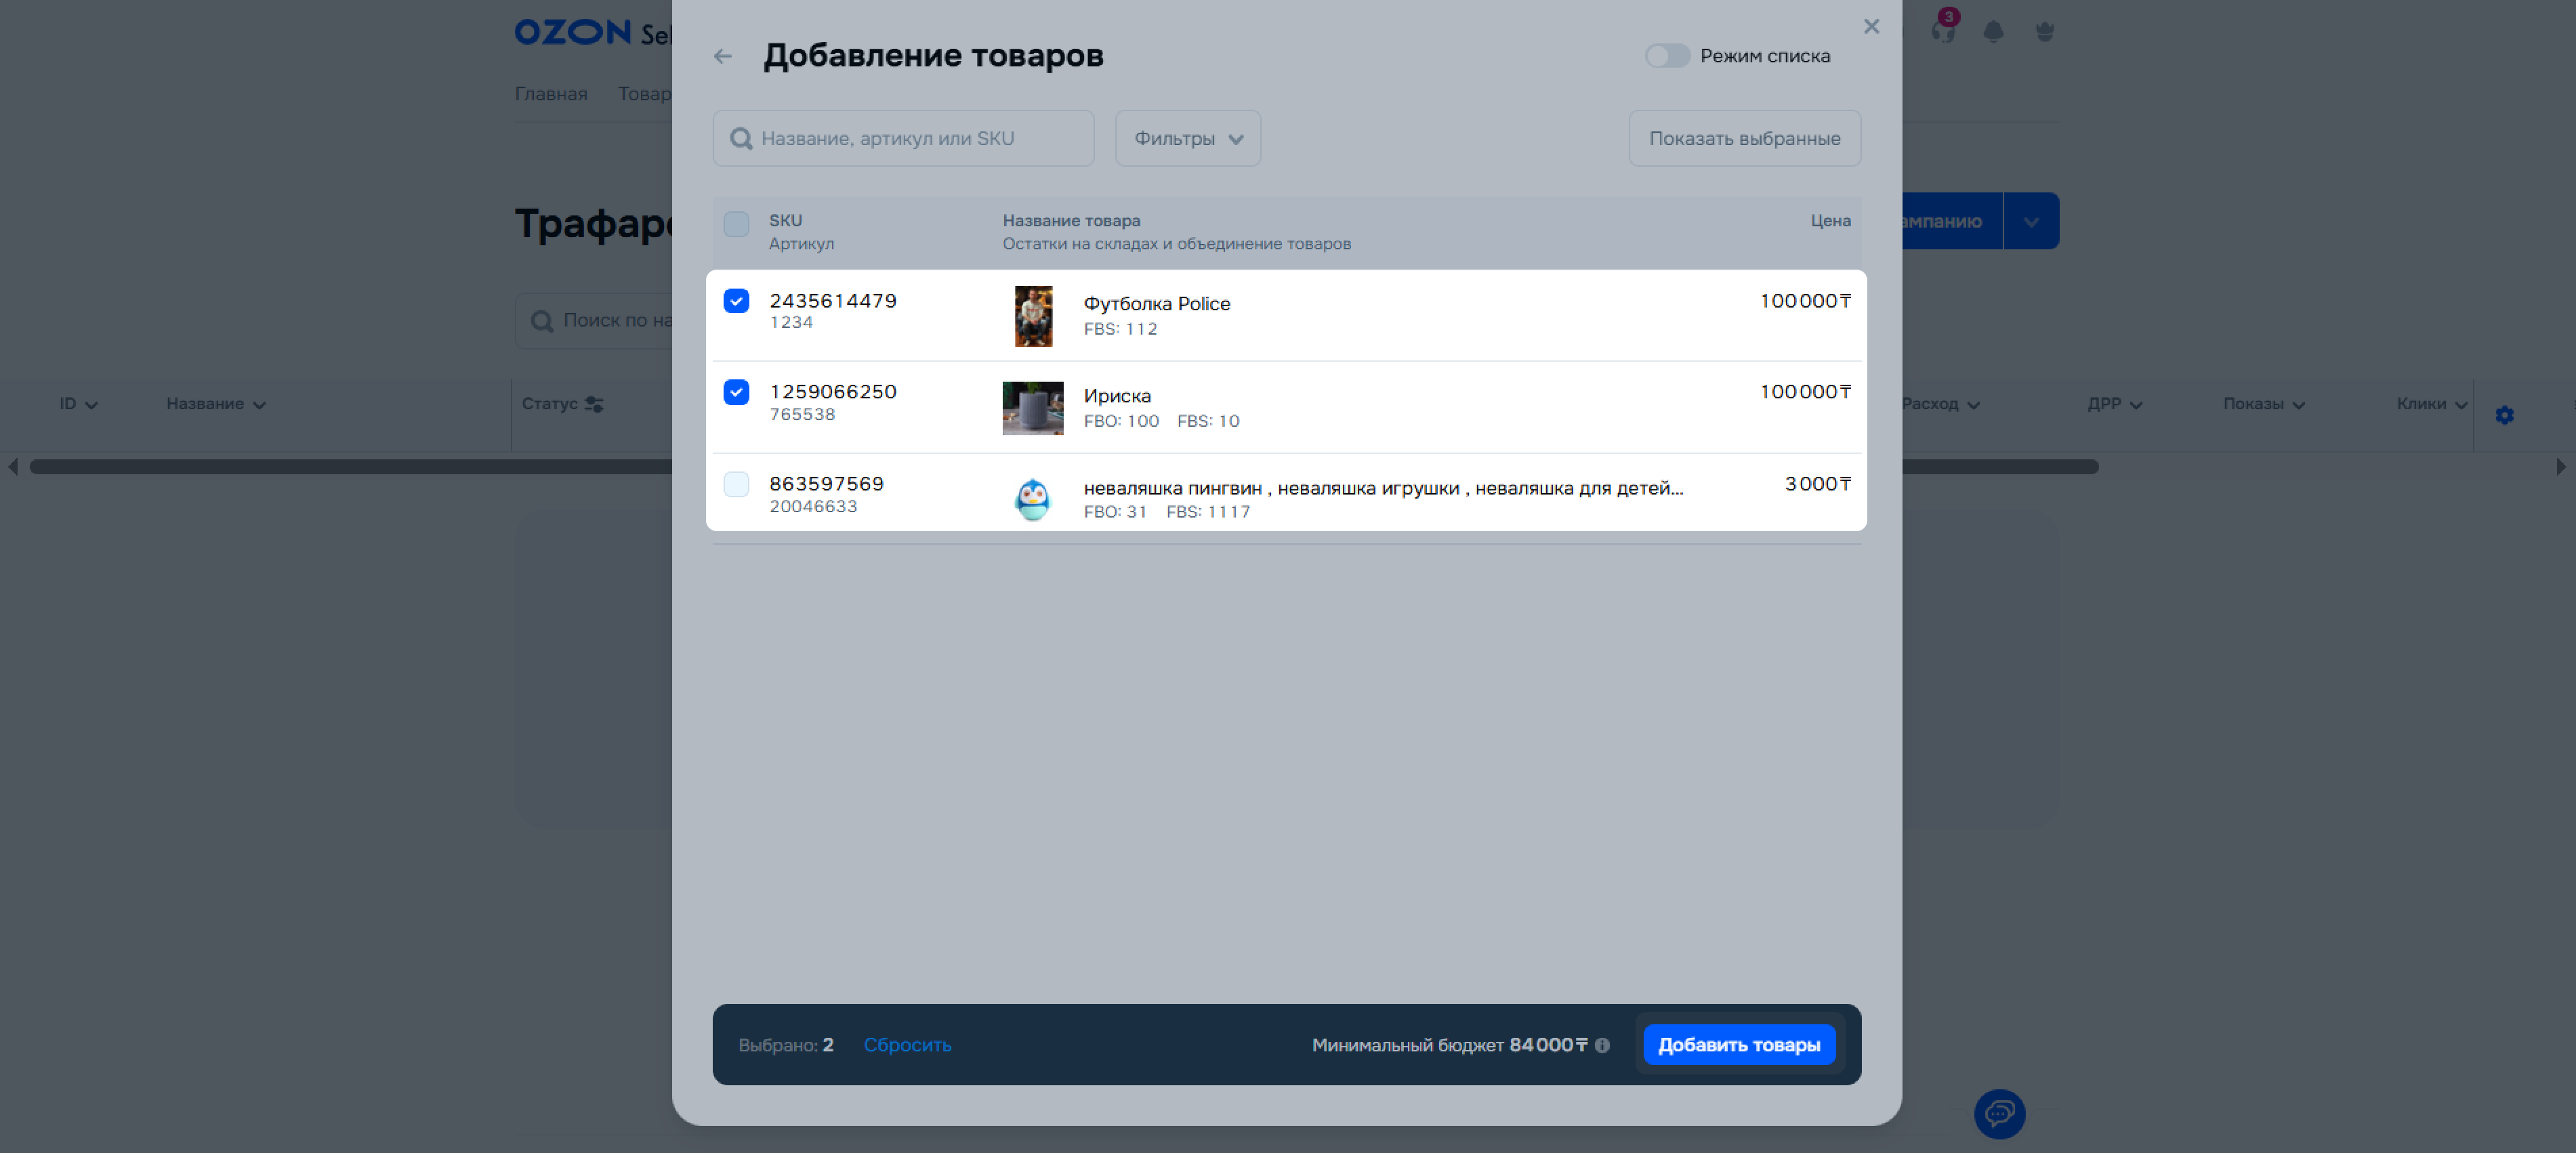Click Добавить товары button

[1739, 1044]
